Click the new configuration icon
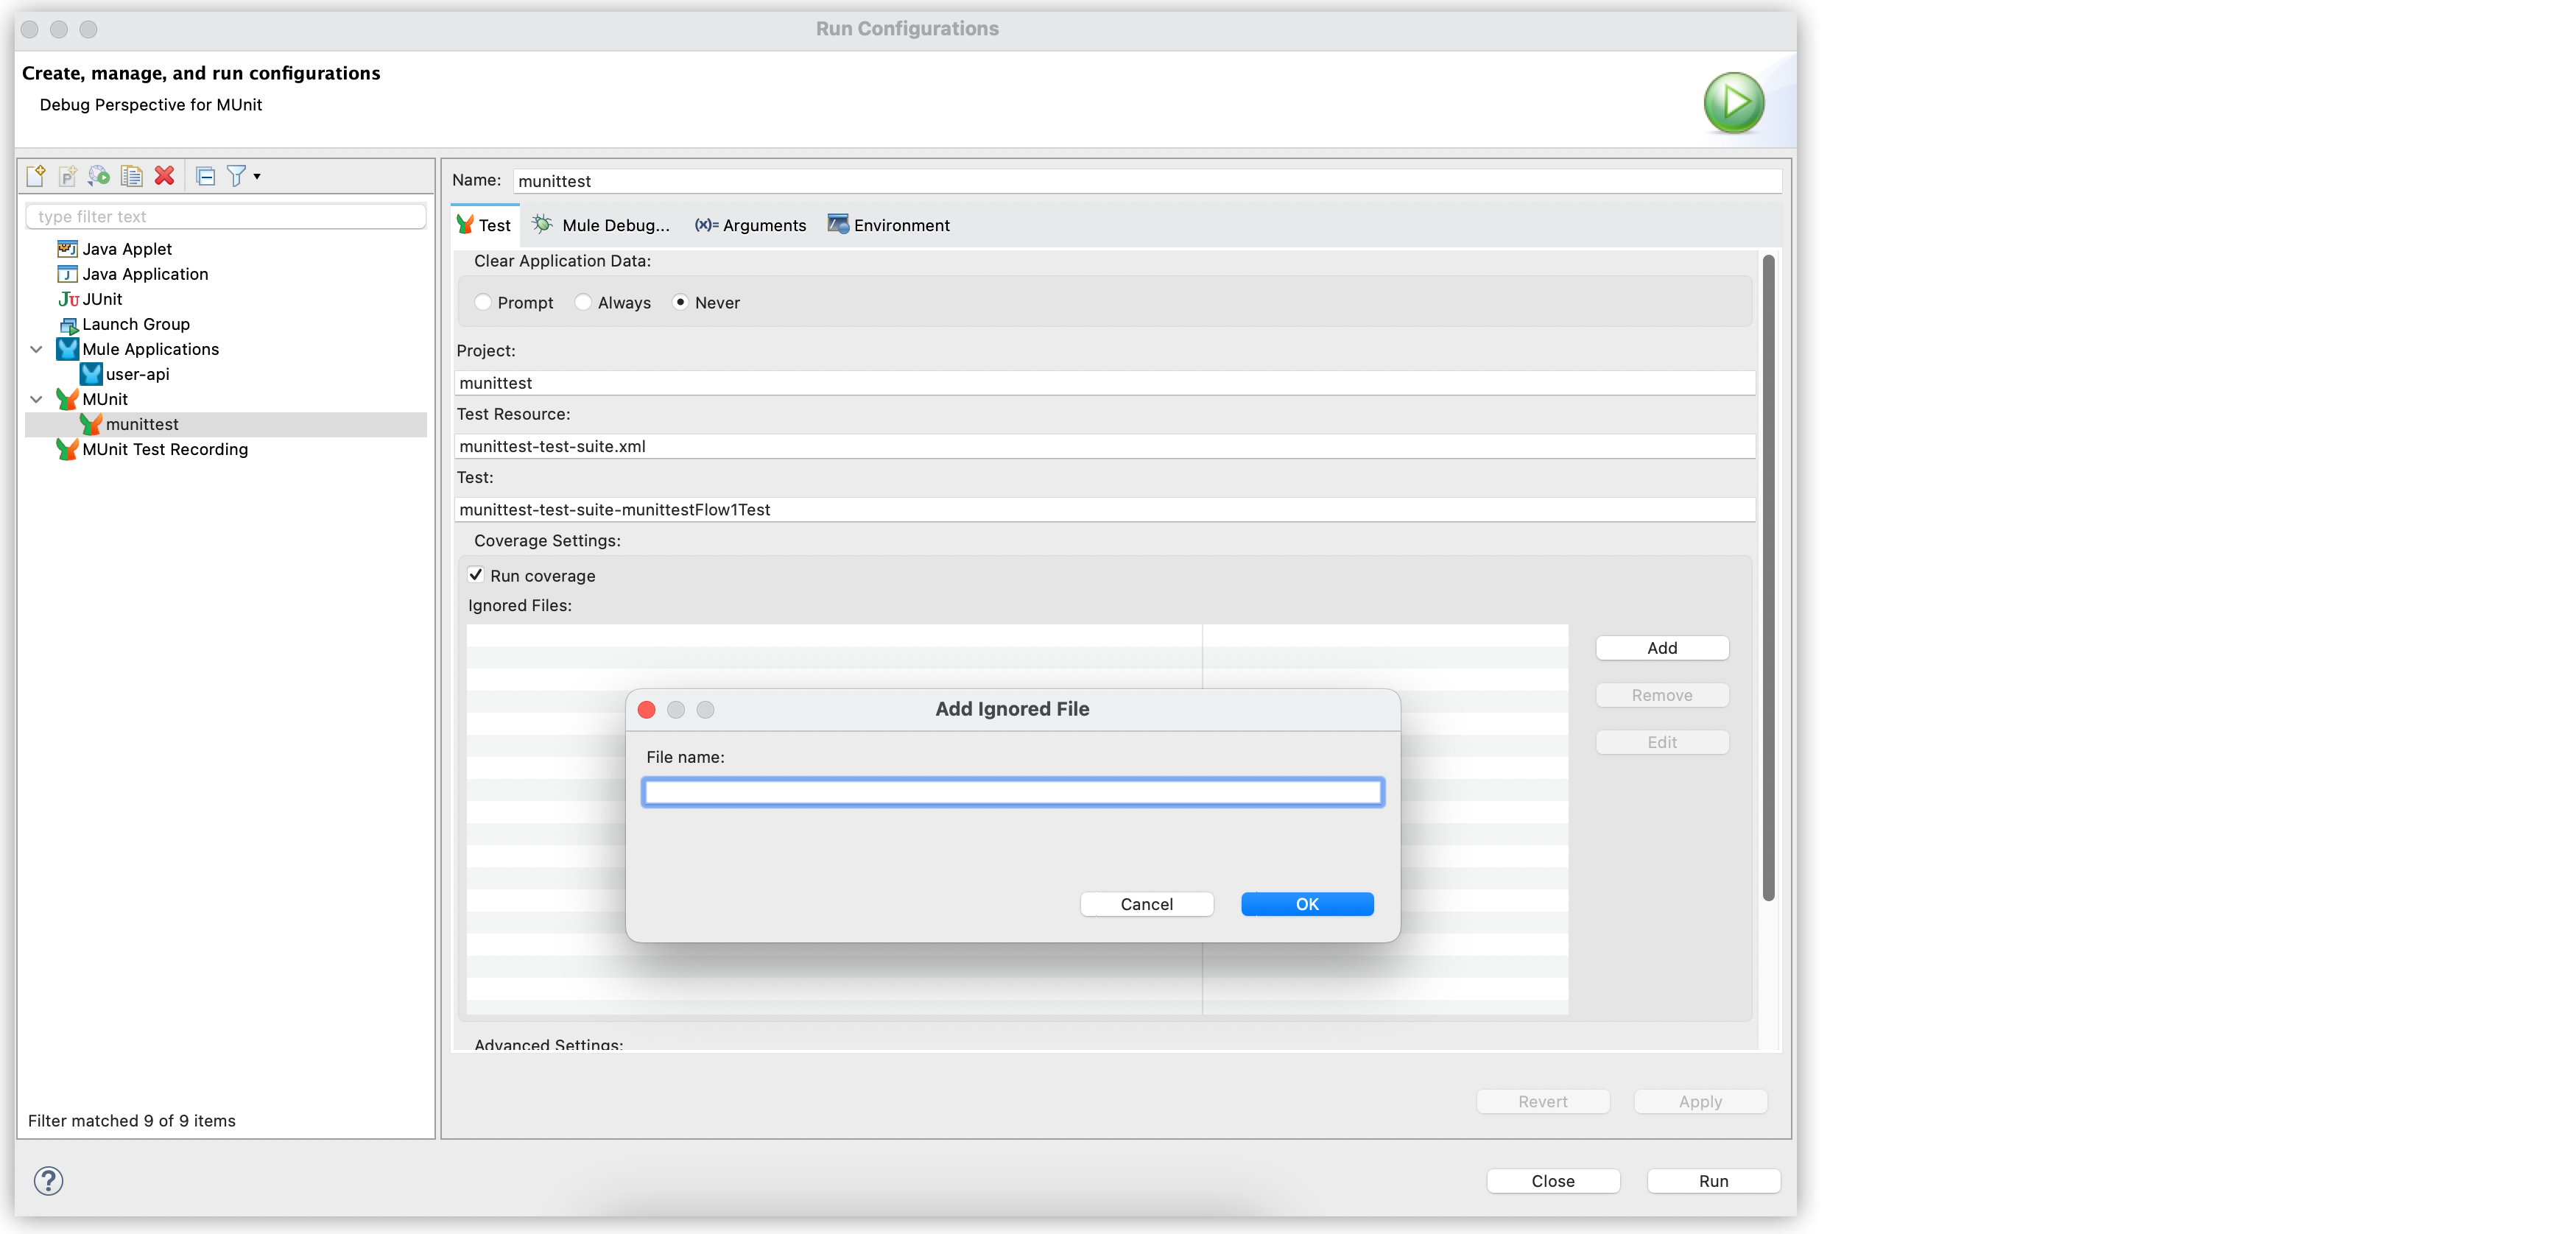This screenshot has height=1234, width=2576. (x=36, y=174)
